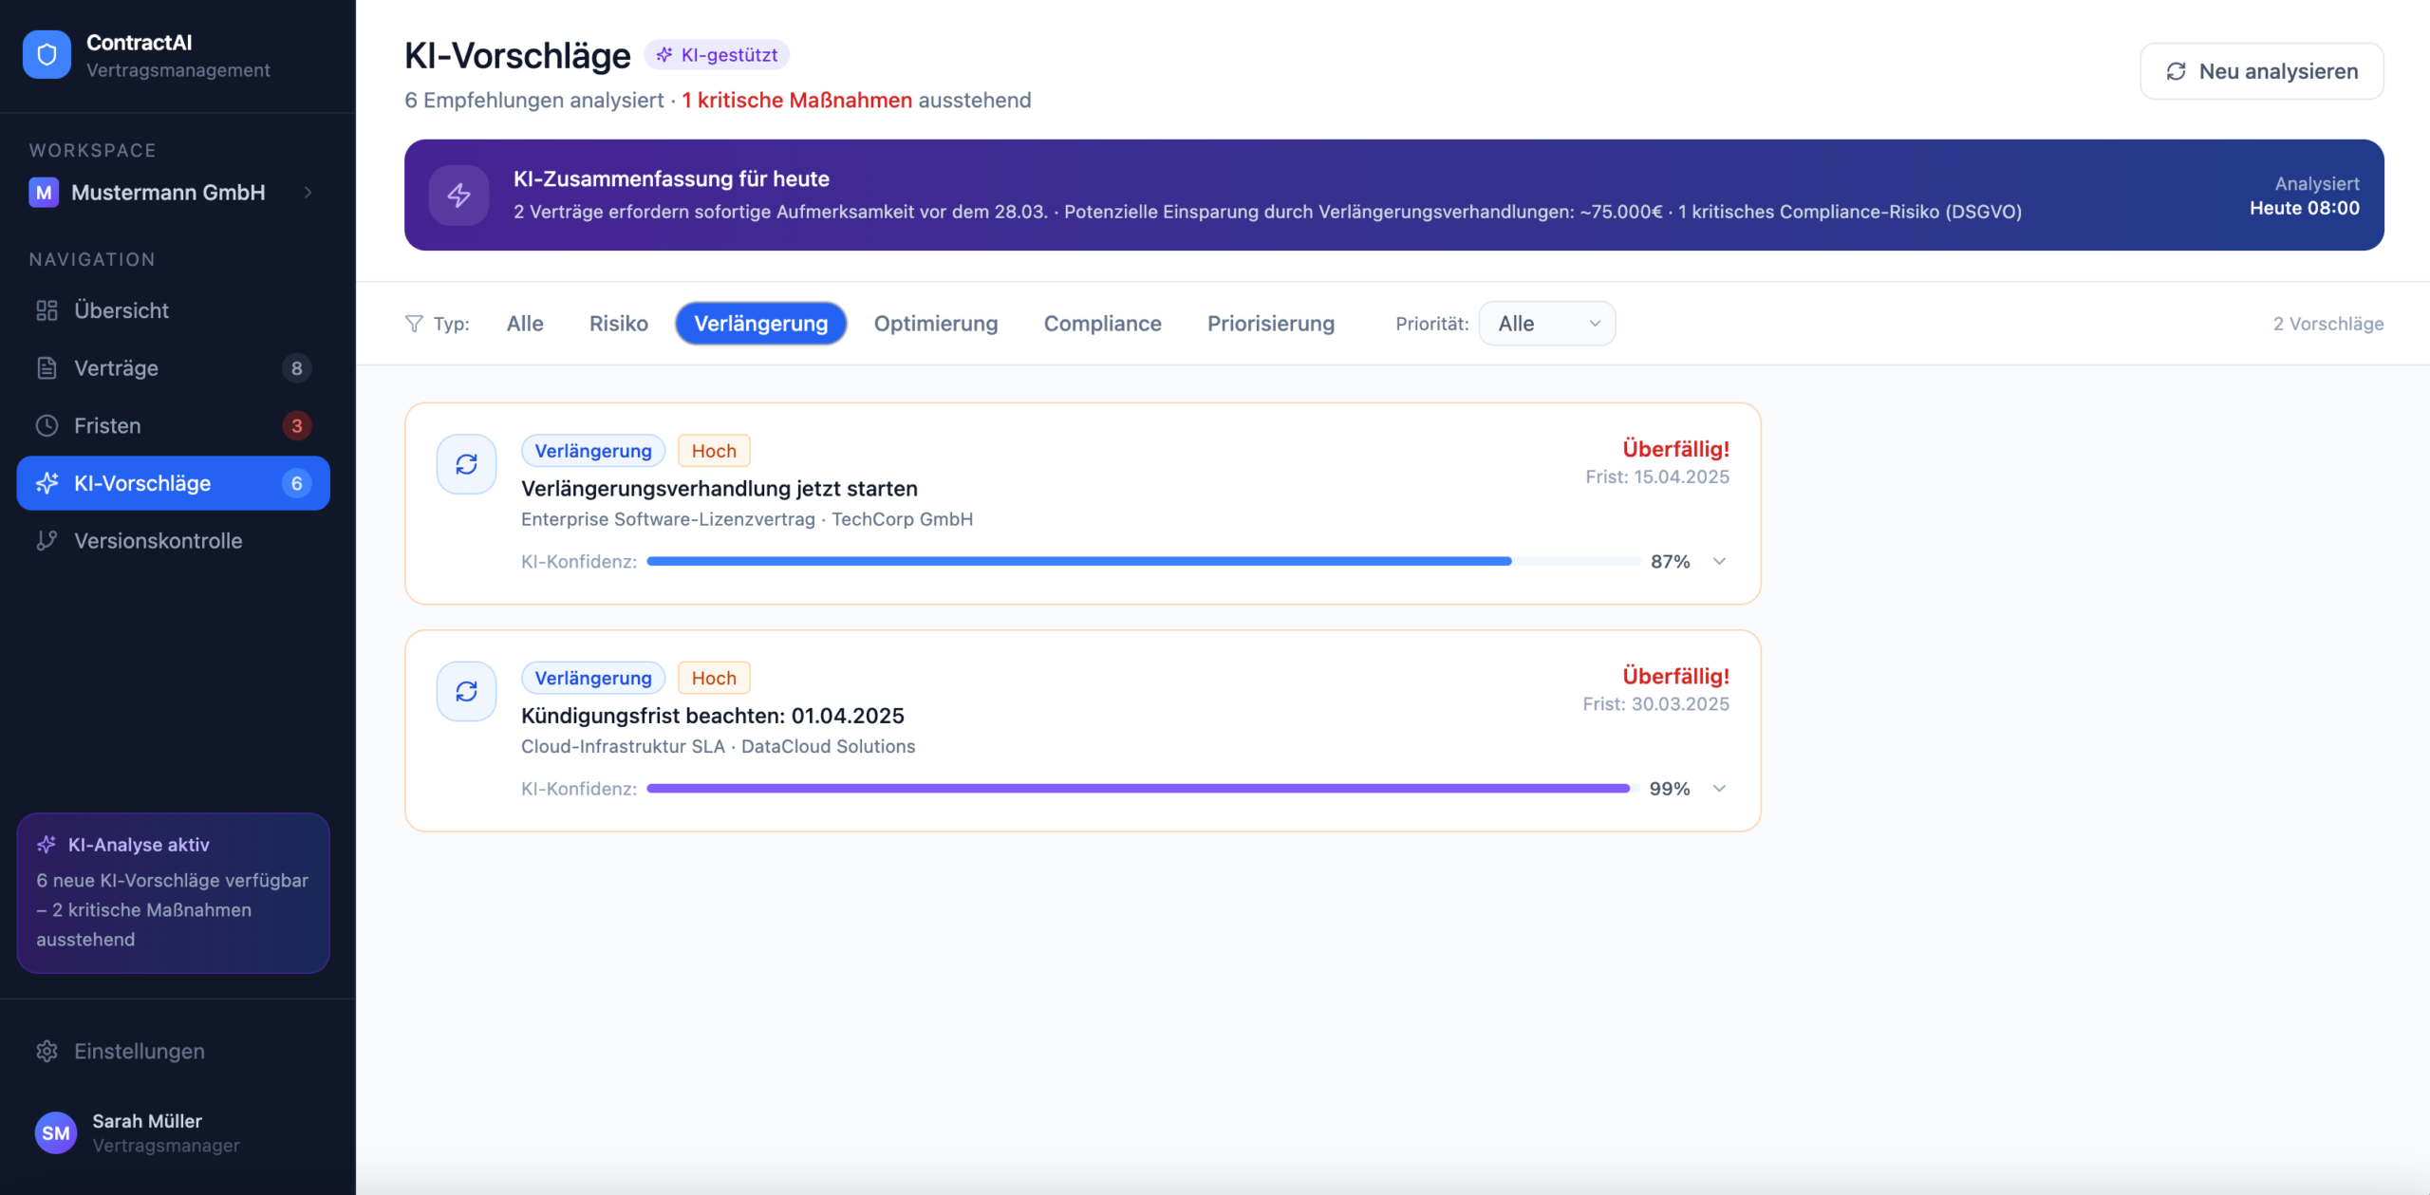The width and height of the screenshot is (2430, 1195).
Task: Switch to the Compliance filter tab
Action: (x=1102, y=324)
